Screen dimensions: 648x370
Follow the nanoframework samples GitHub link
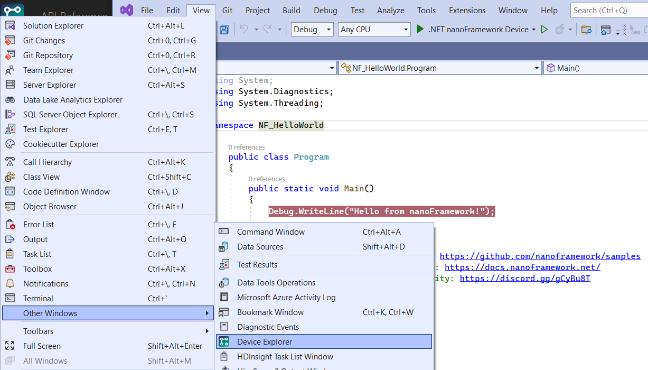coord(540,256)
